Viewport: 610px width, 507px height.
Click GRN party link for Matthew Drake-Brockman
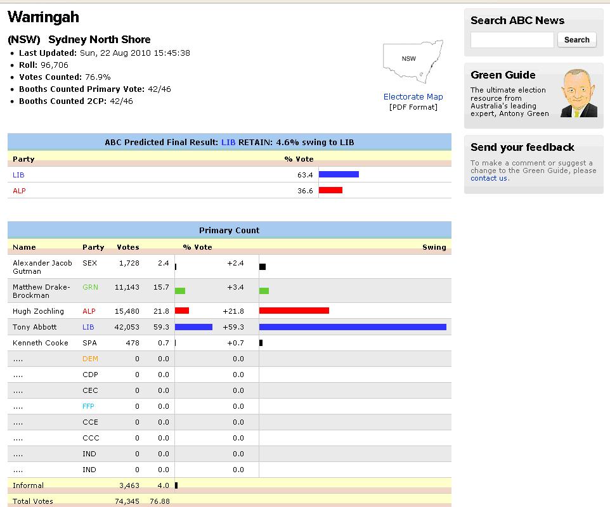(x=90, y=287)
